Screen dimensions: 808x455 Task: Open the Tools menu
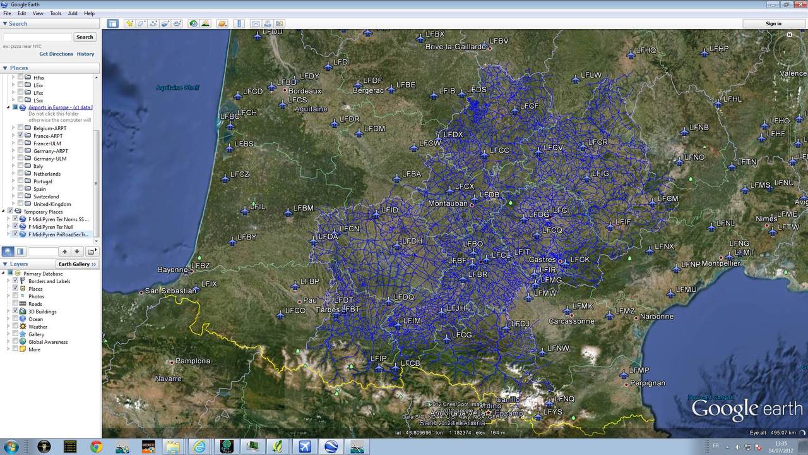click(x=56, y=13)
